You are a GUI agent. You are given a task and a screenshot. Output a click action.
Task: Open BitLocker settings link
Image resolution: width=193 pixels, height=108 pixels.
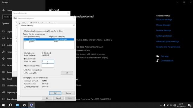(164, 19)
